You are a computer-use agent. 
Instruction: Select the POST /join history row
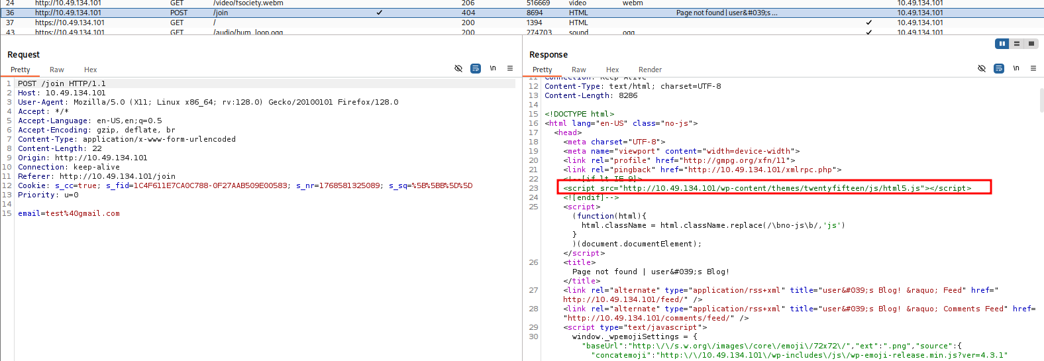coord(265,13)
